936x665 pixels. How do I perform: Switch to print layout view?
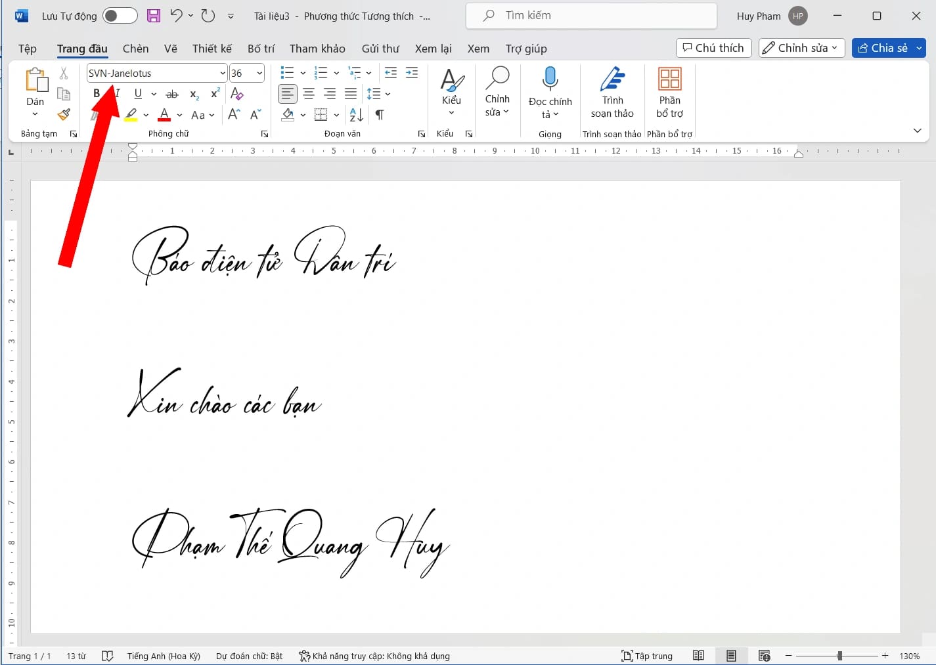[x=731, y=655]
